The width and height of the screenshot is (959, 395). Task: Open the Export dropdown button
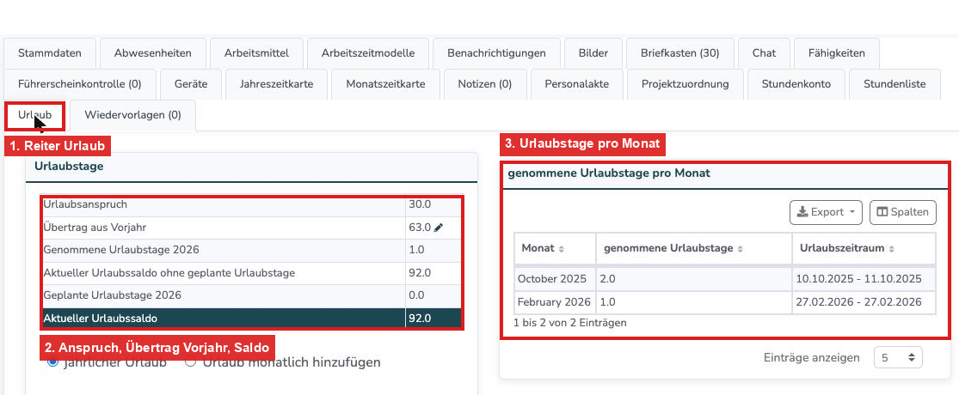click(826, 212)
